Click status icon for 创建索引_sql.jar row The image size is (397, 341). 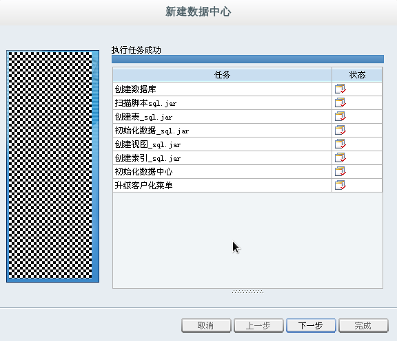[340, 158]
